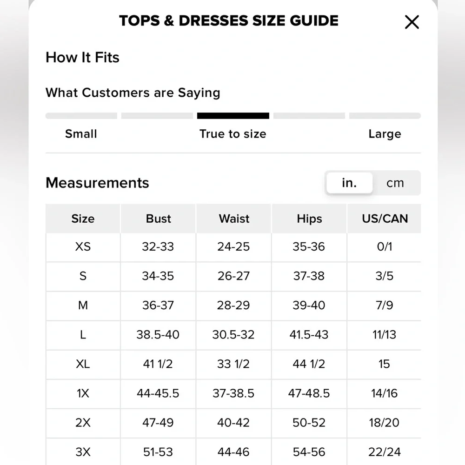
Task: Click the black True to size fit bar
Action: tap(233, 116)
